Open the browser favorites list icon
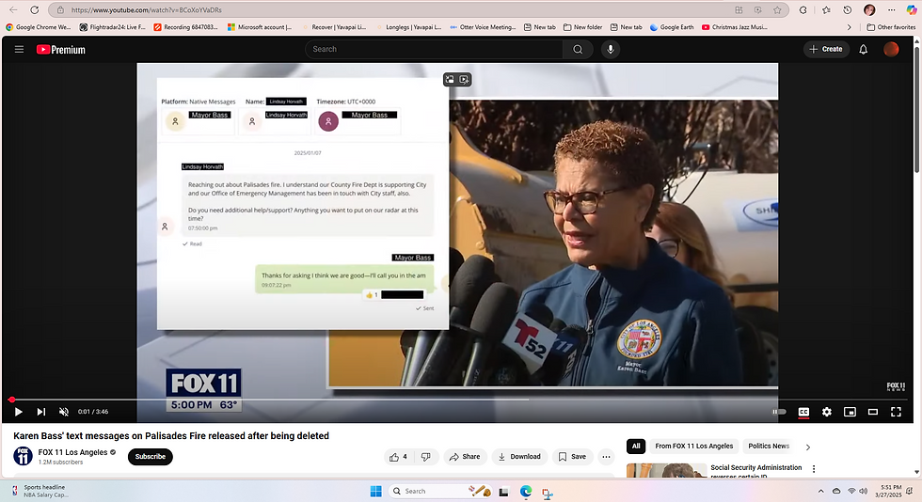922x502 pixels. 826,10
